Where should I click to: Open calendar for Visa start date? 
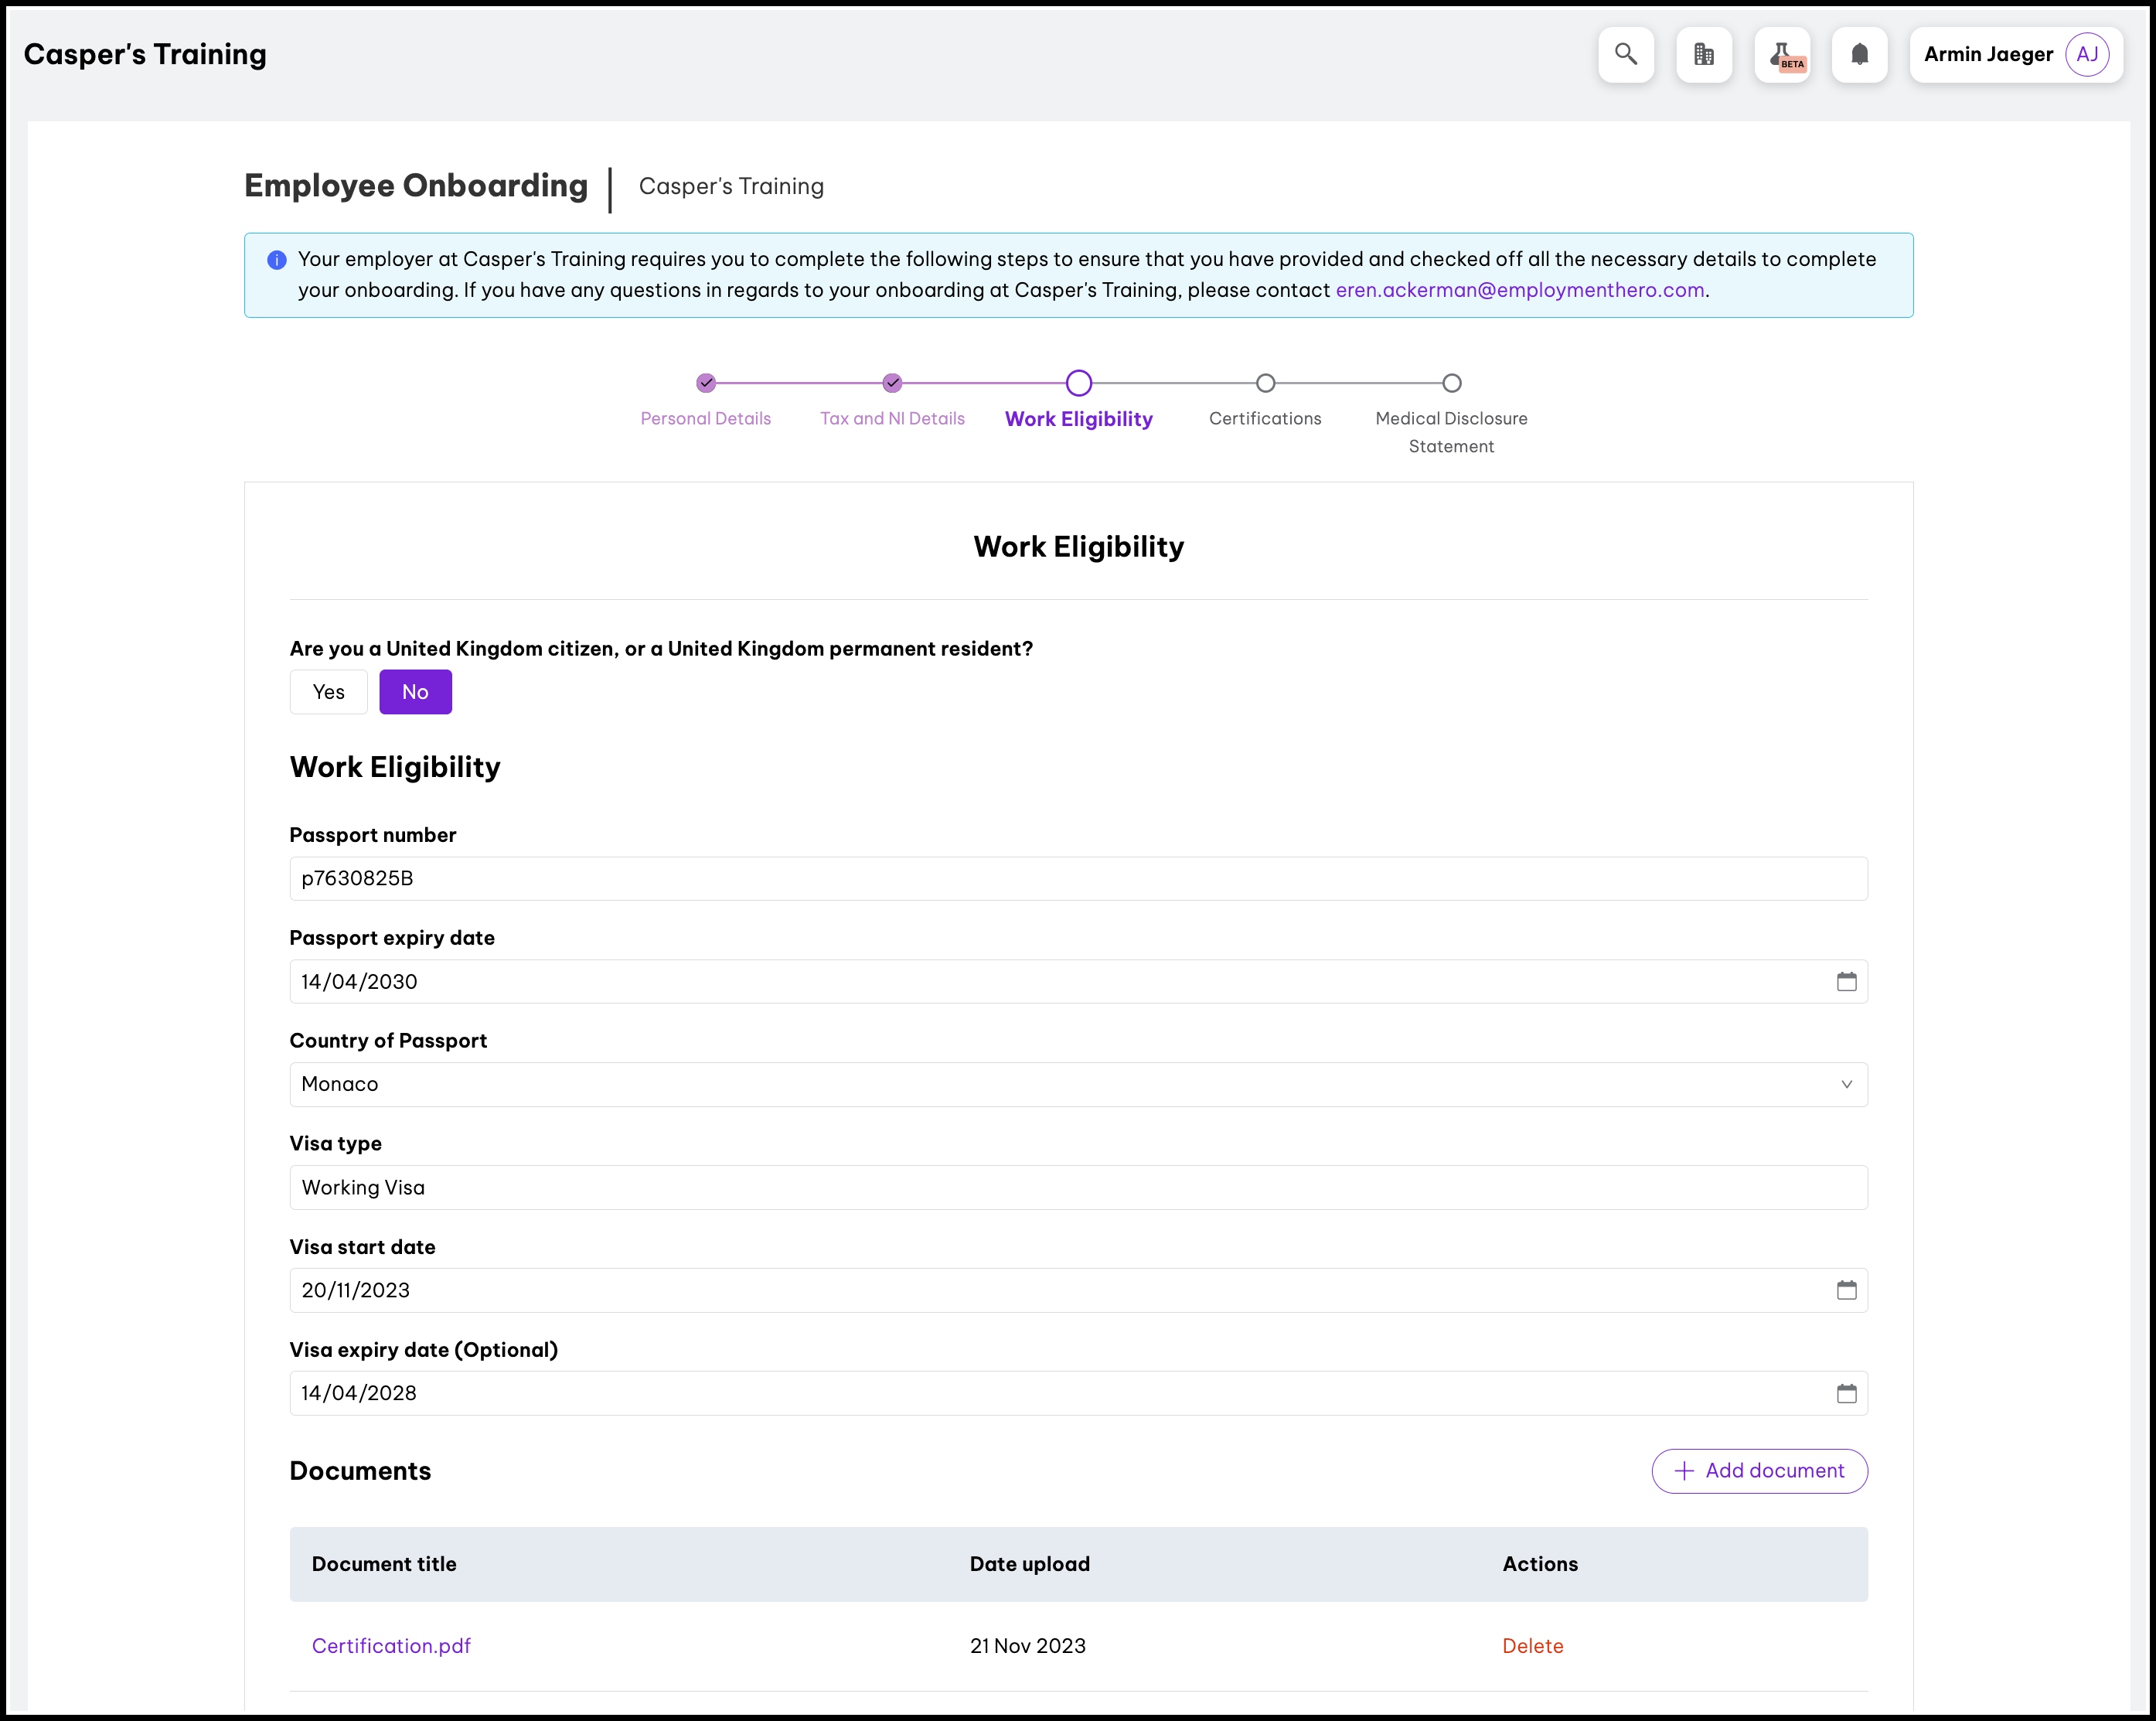[x=1846, y=1290]
